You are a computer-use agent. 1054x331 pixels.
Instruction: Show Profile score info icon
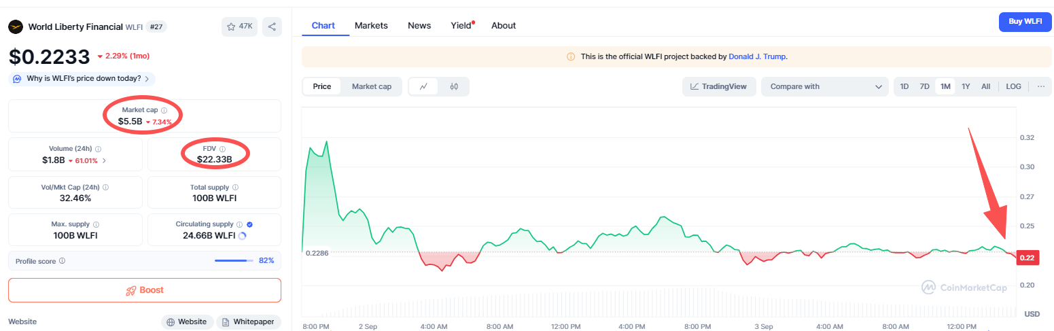pos(63,260)
